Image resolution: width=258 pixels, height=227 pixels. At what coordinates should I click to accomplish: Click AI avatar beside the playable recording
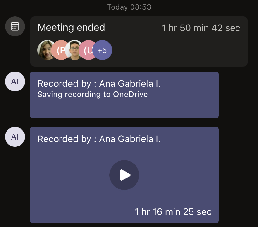[15, 137]
